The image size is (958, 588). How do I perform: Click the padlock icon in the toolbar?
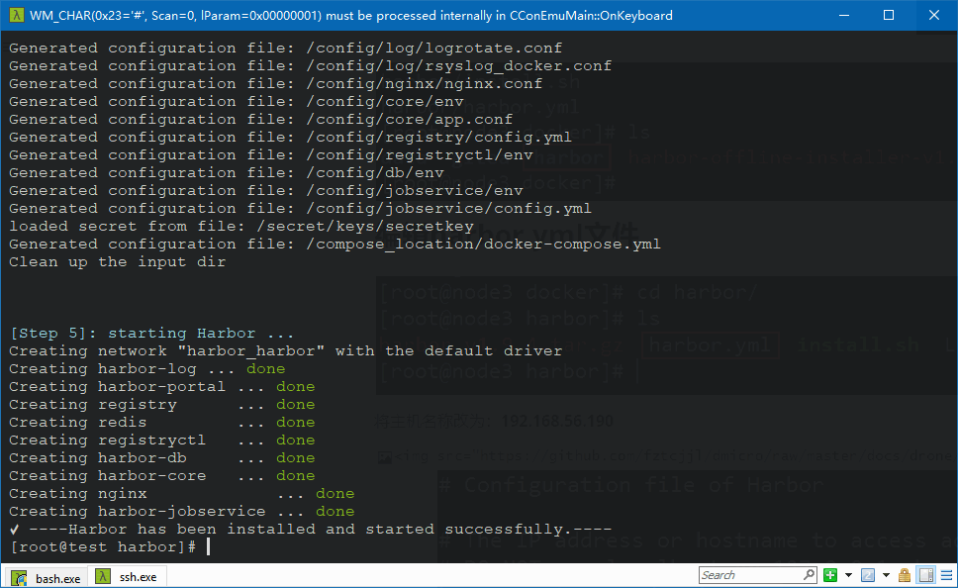click(905, 575)
